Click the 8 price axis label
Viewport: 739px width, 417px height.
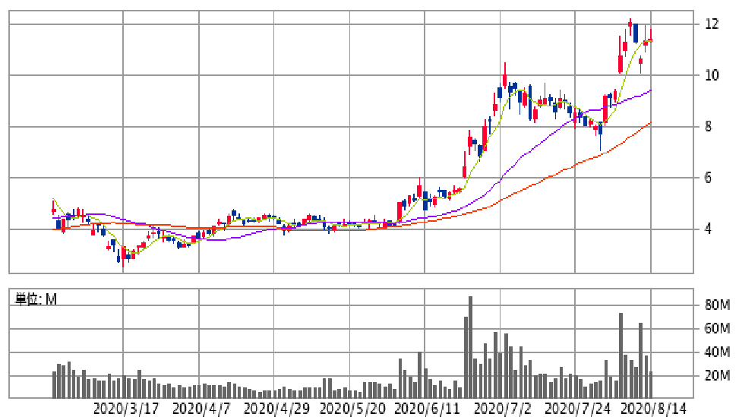click(x=708, y=127)
